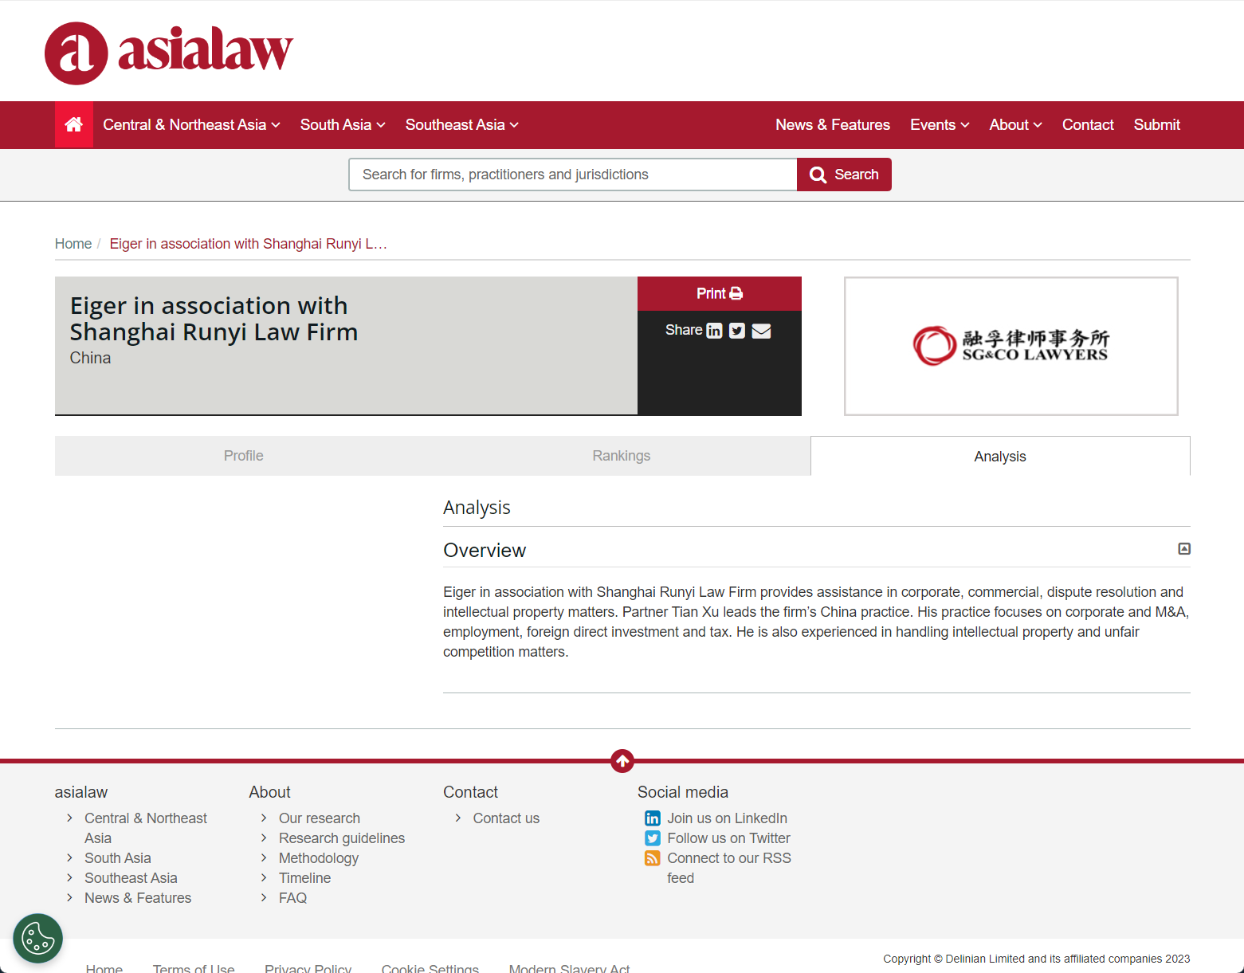Click Join us on LinkedIn link
The image size is (1244, 973).
(727, 818)
